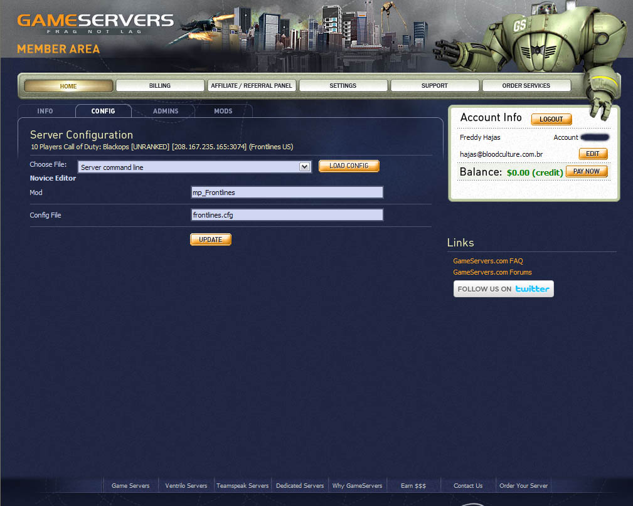Screen dimensions: 633x506
Task: Open Order Services page
Action: [x=526, y=85]
